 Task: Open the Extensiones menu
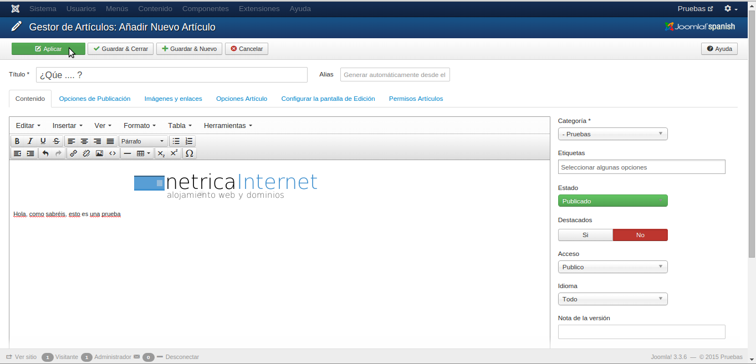pos(259,9)
